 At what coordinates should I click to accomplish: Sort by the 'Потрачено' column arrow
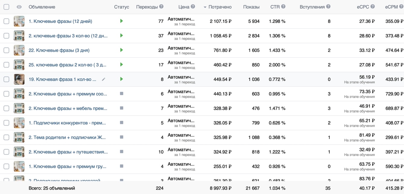[205, 7]
